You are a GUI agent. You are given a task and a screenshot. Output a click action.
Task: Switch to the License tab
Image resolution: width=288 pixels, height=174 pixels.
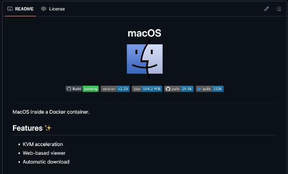coord(53,9)
